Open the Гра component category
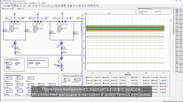The width and height of the screenshot is (183, 102). tap(181, 54)
